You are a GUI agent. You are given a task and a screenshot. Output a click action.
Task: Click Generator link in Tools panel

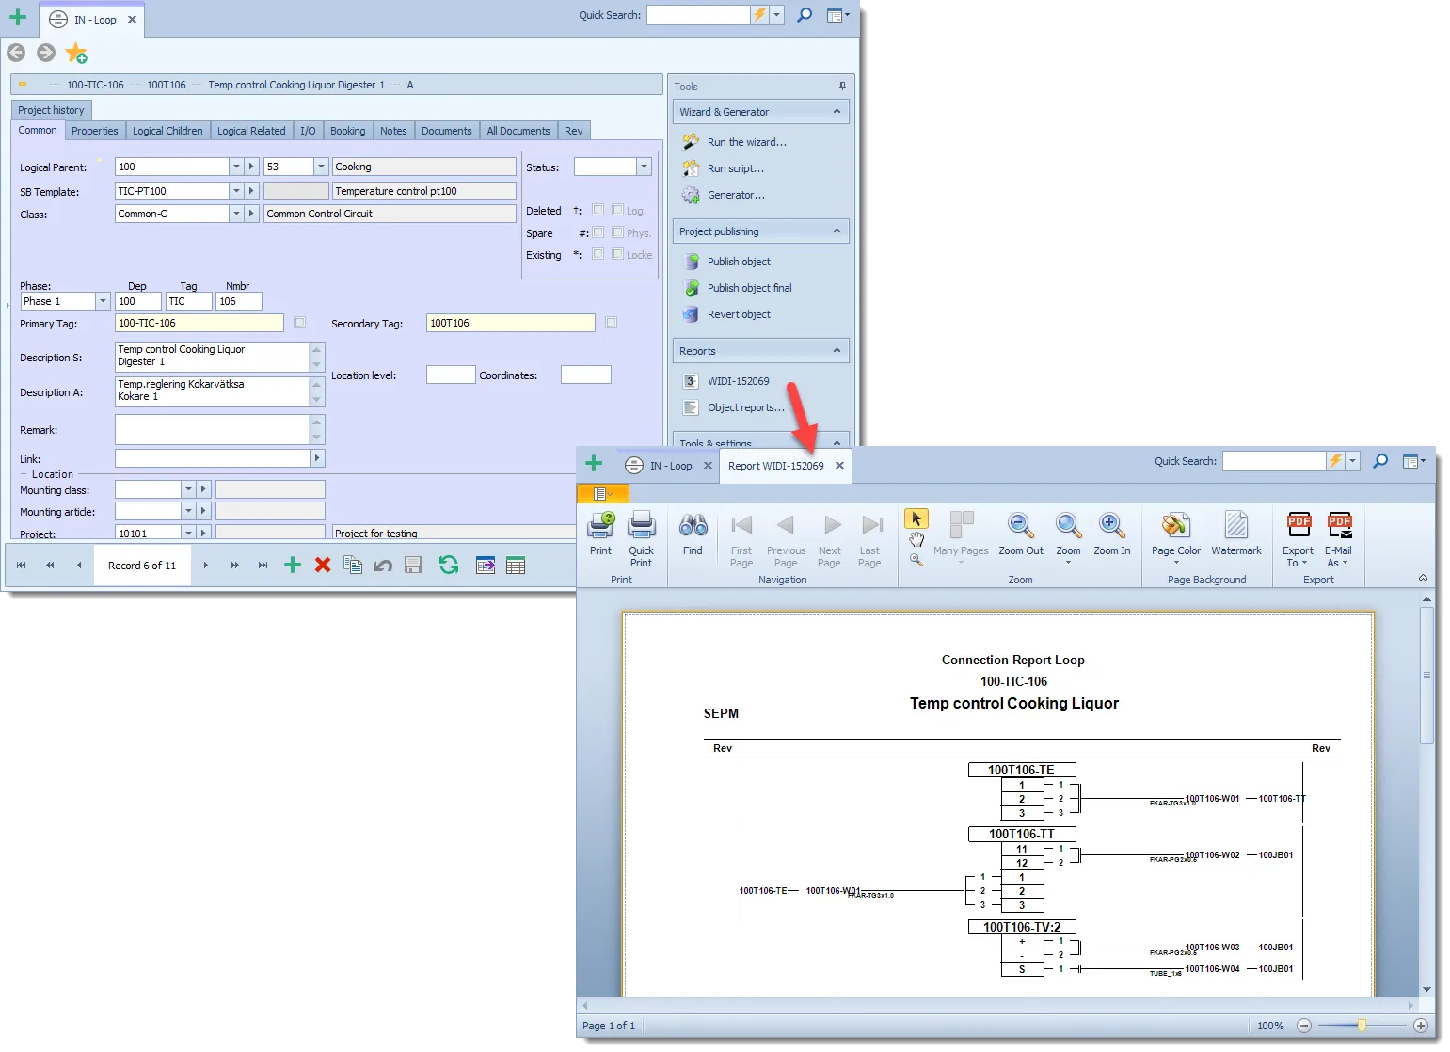coord(737,195)
